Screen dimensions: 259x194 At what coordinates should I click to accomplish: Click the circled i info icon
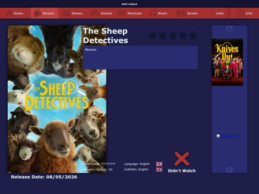pyautogui.click(x=240, y=13)
